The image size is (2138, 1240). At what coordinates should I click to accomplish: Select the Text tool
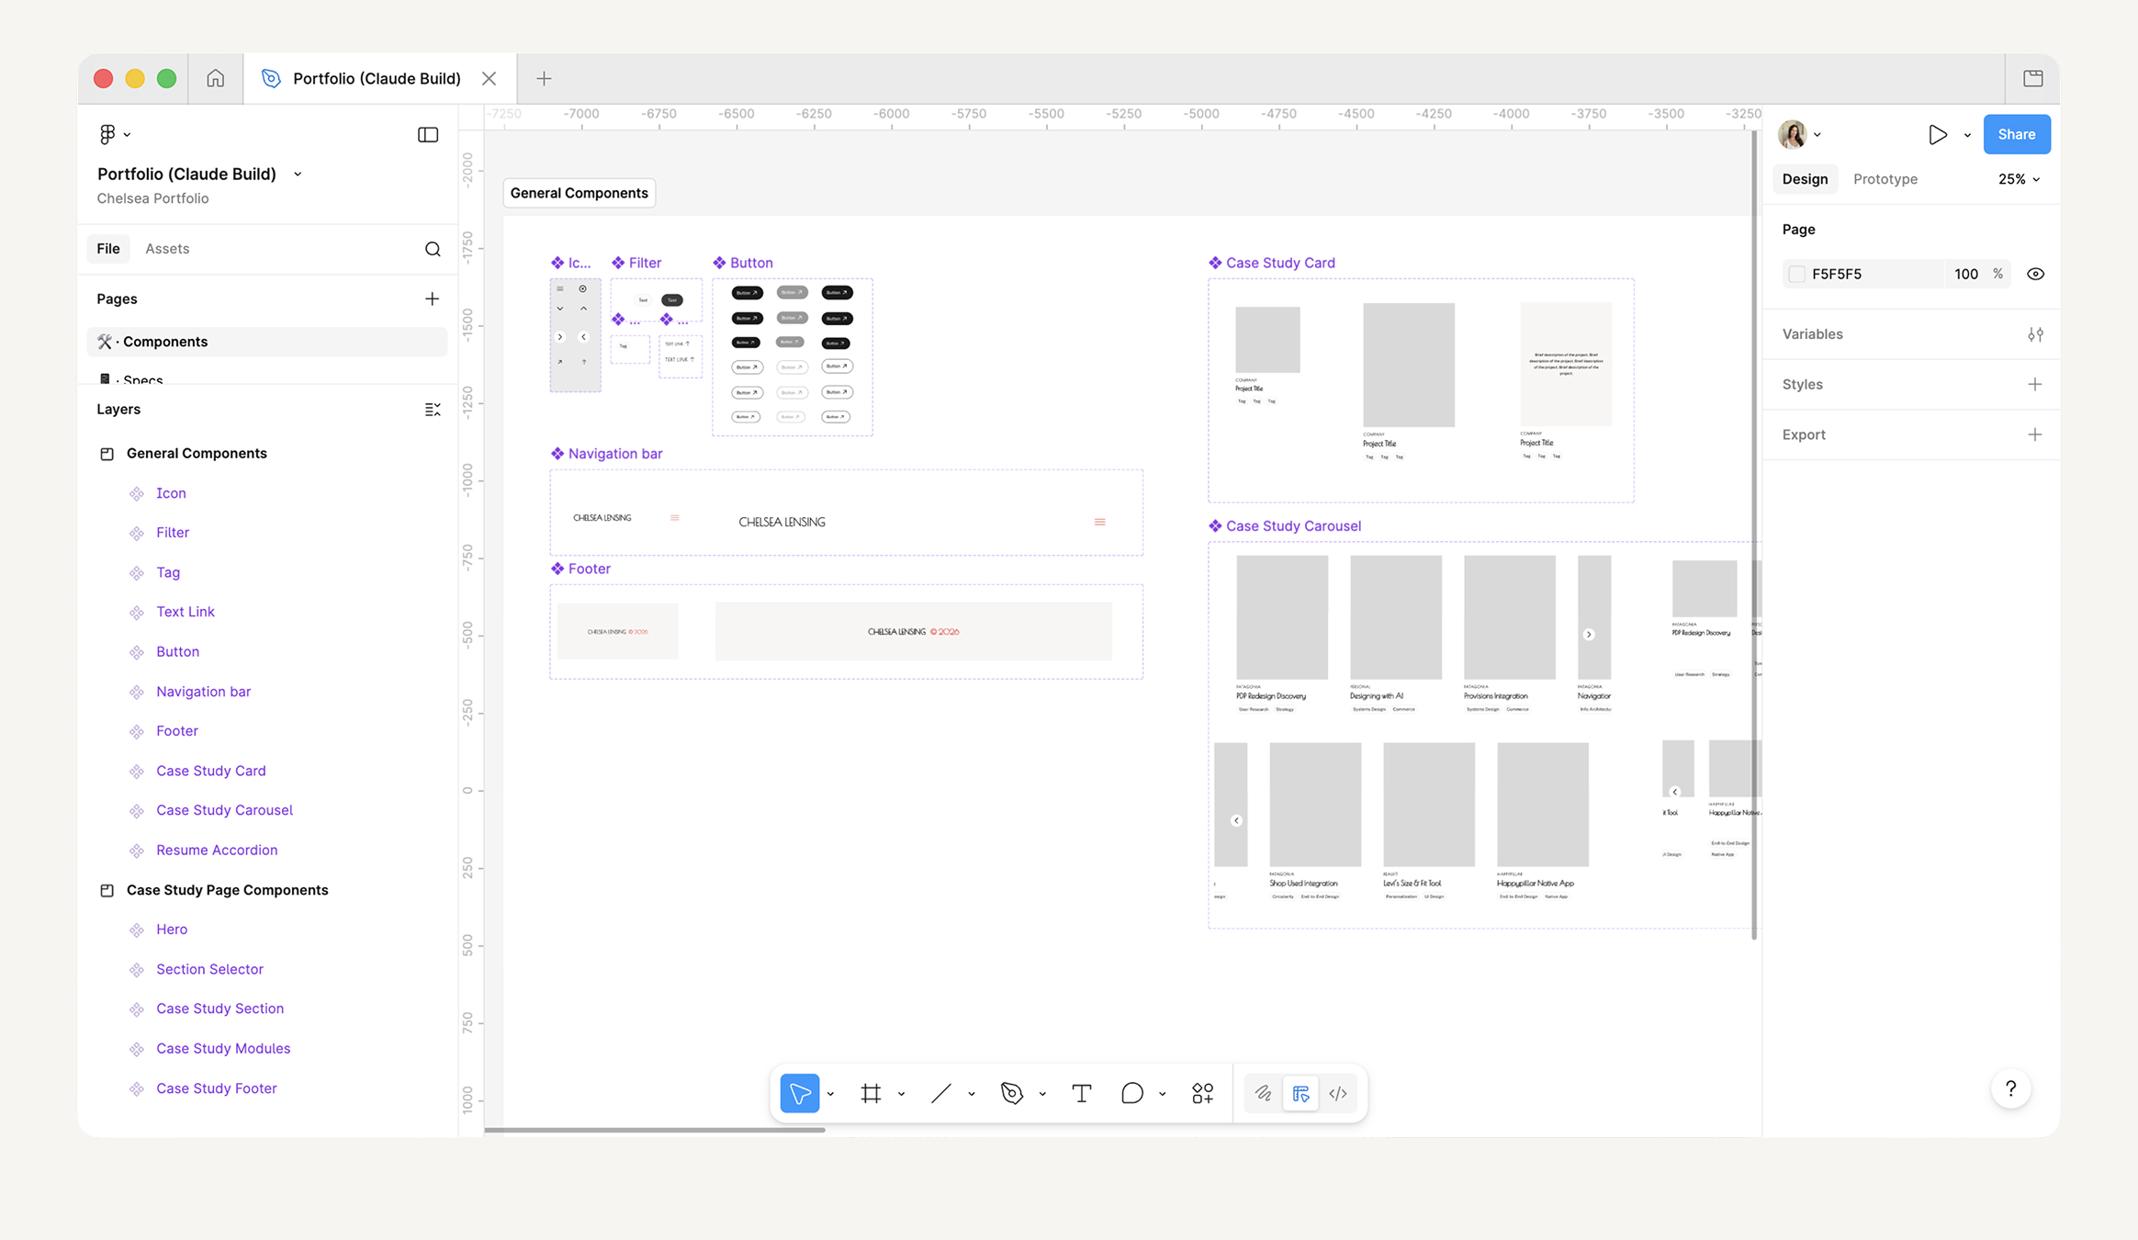(x=1081, y=1093)
